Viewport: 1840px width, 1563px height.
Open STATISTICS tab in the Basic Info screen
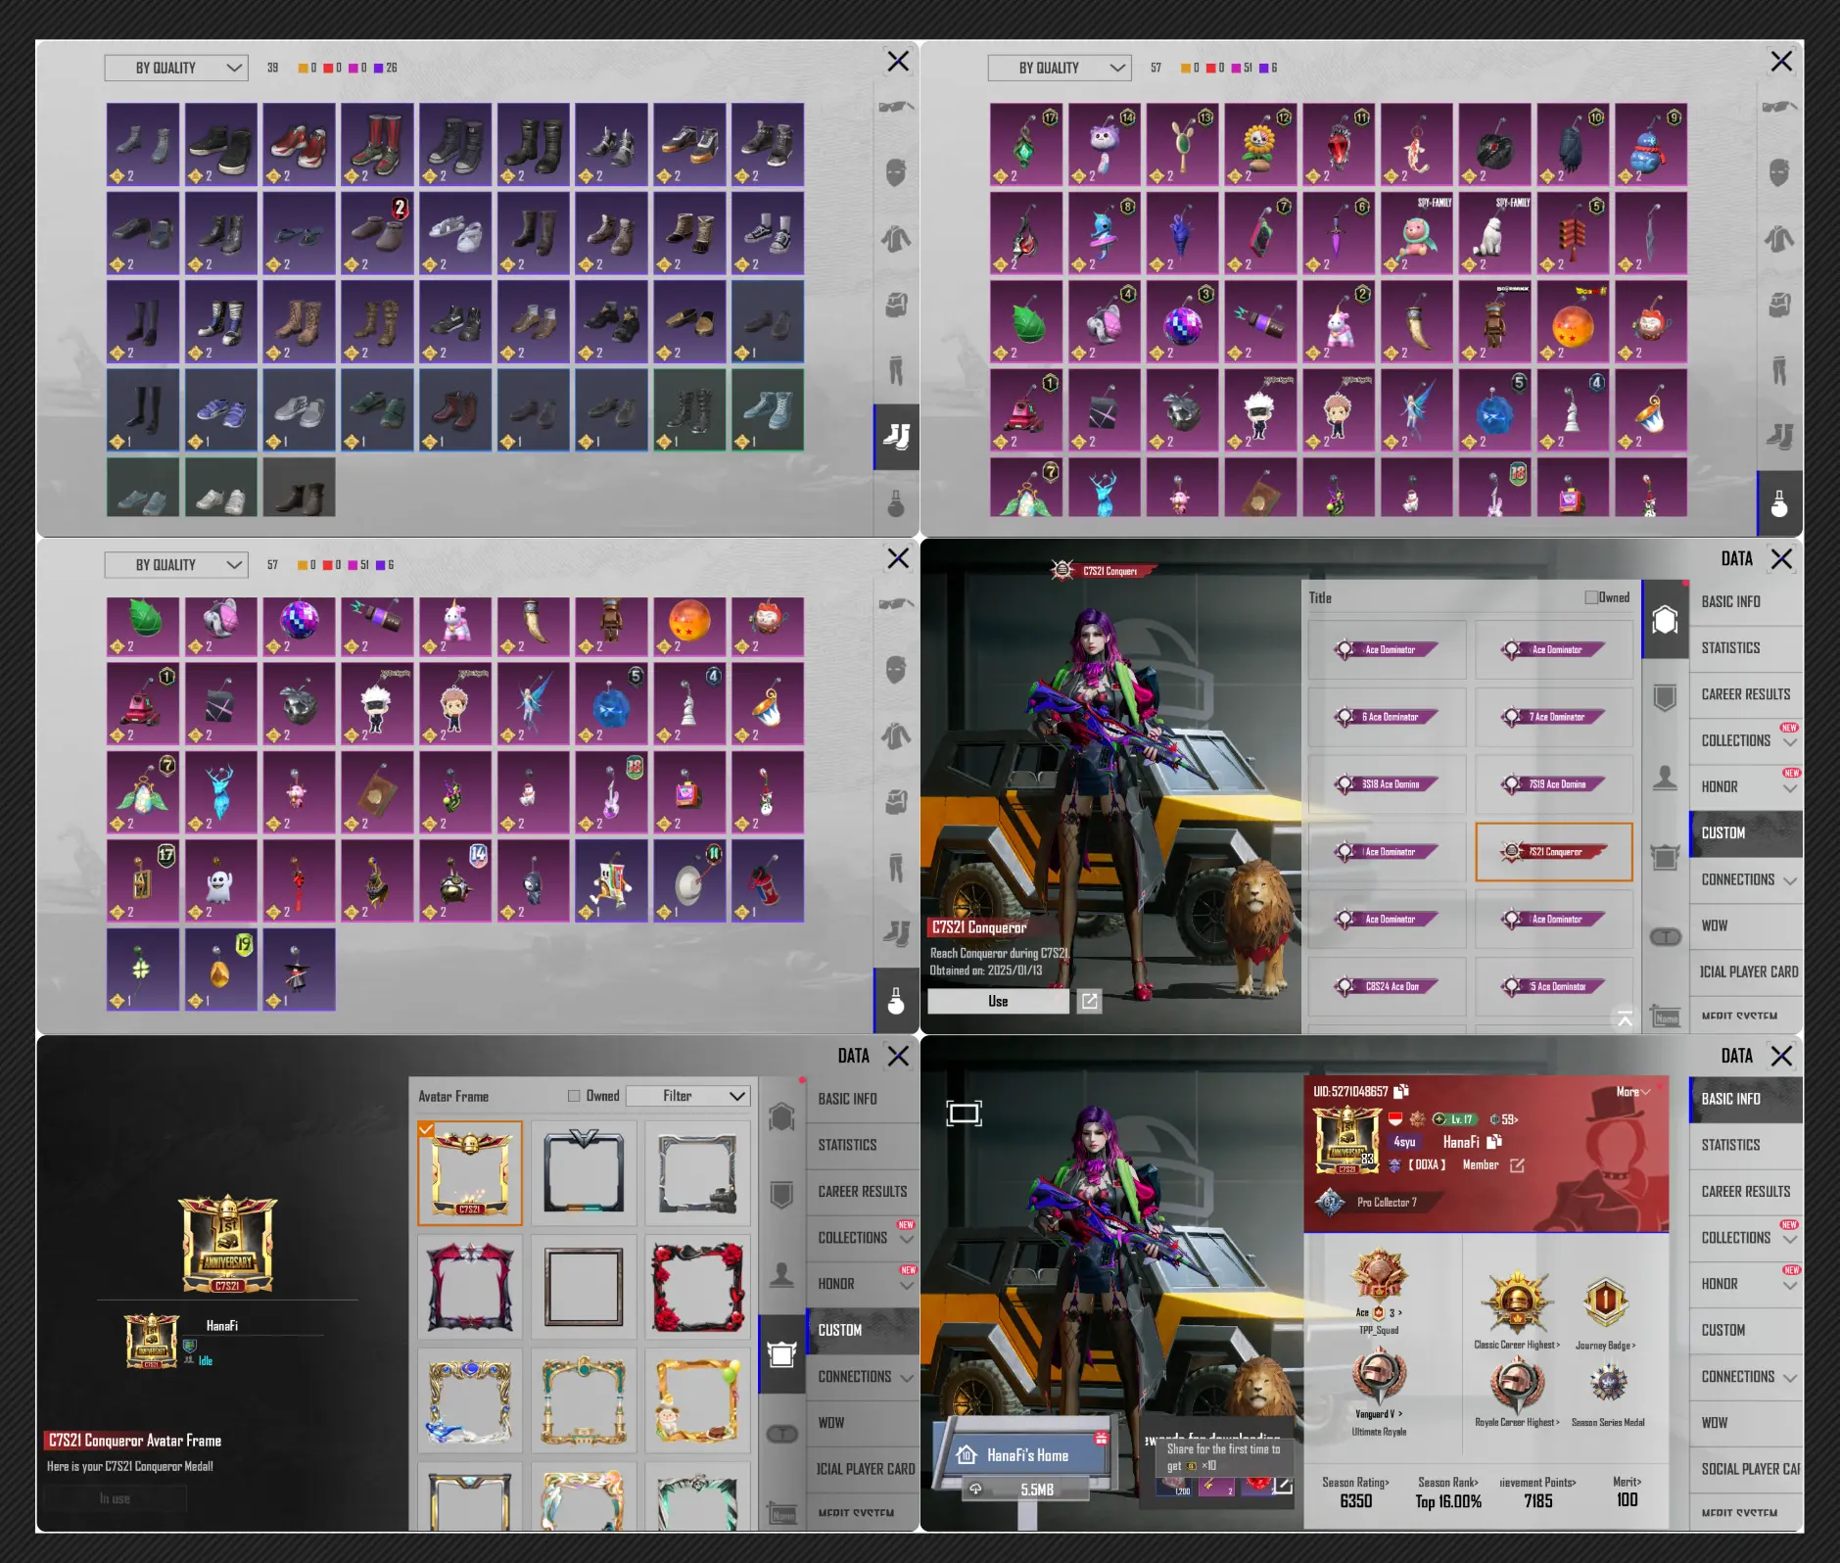point(1730,1145)
